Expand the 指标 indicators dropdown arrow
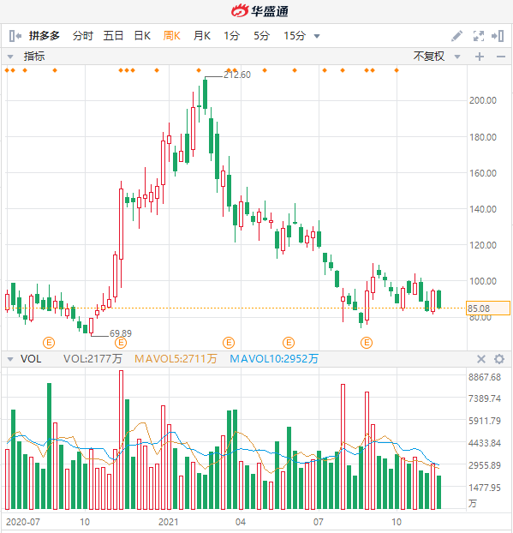Image resolution: width=513 pixels, height=533 pixels. point(10,57)
